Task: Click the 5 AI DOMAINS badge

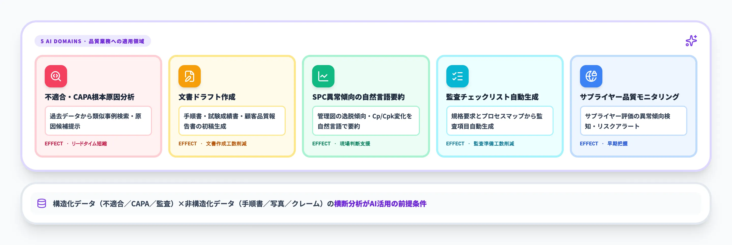Action: [92, 41]
